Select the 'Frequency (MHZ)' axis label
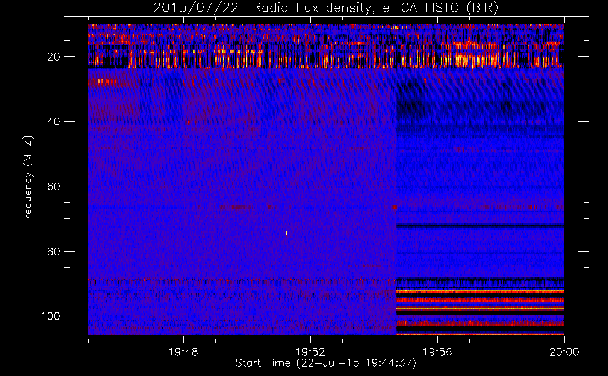The height and width of the screenshot is (376, 608). [x=28, y=180]
